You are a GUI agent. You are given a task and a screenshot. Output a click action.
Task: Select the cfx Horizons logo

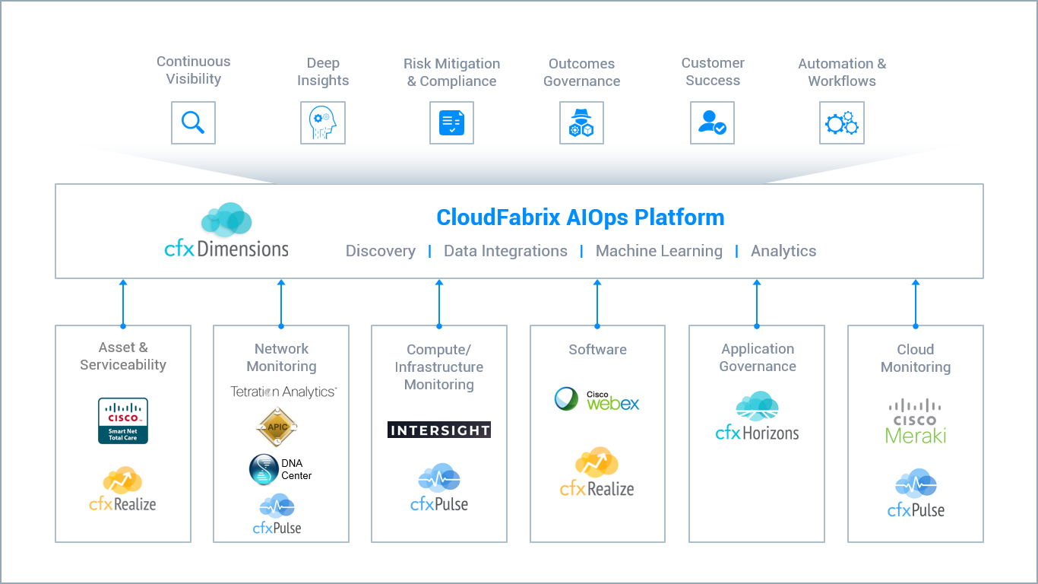[757, 417]
